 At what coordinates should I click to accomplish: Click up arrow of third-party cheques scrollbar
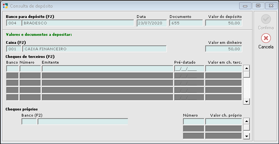pos(246,68)
